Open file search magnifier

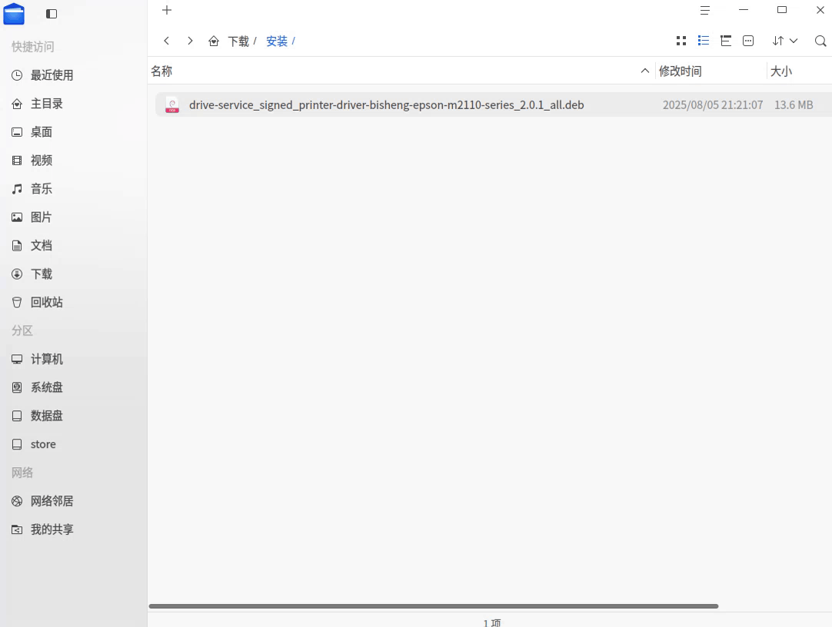pos(820,41)
